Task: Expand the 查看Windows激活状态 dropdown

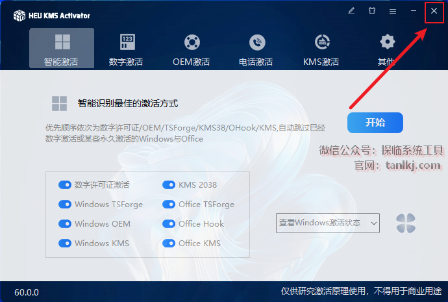Action: [x=328, y=223]
